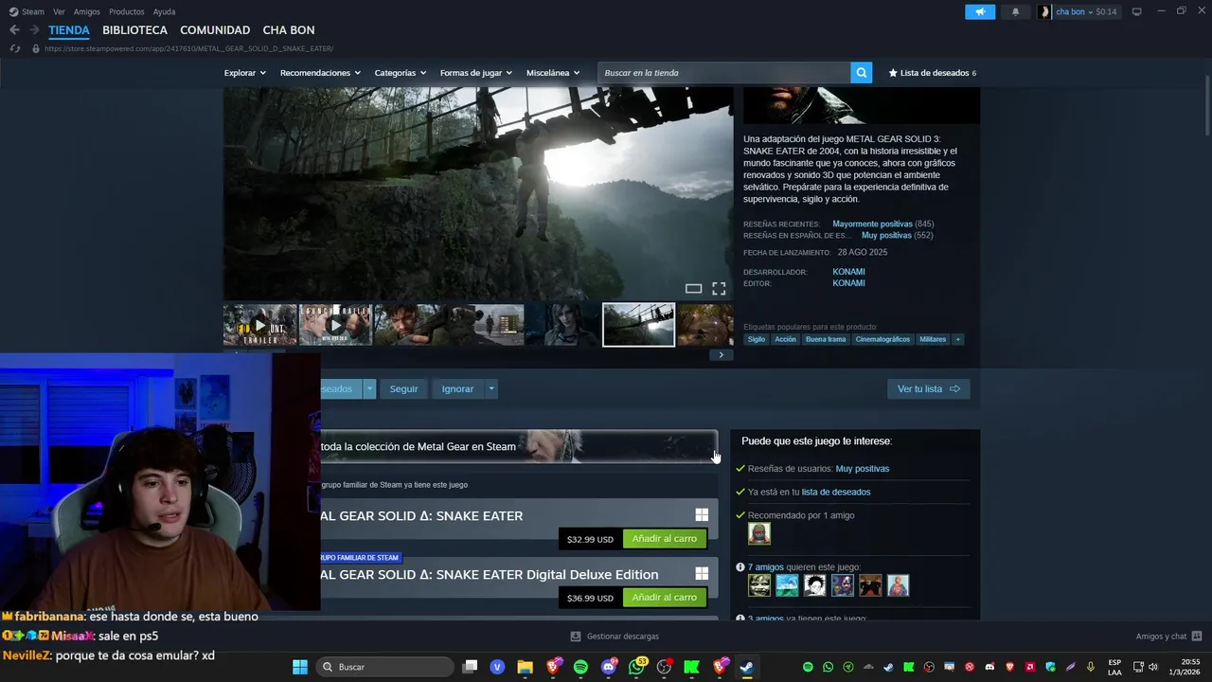Open WhatsApp from the taskbar
This screenshot has height=682, width=1212.
(x=636, y=667)
